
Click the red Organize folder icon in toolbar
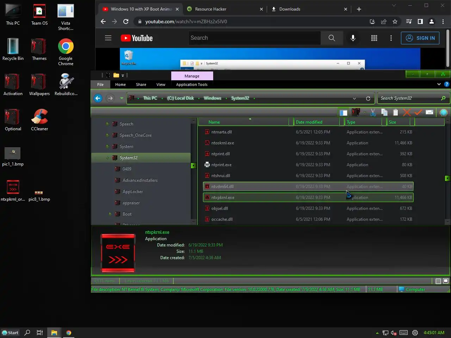tap(356, 112)
